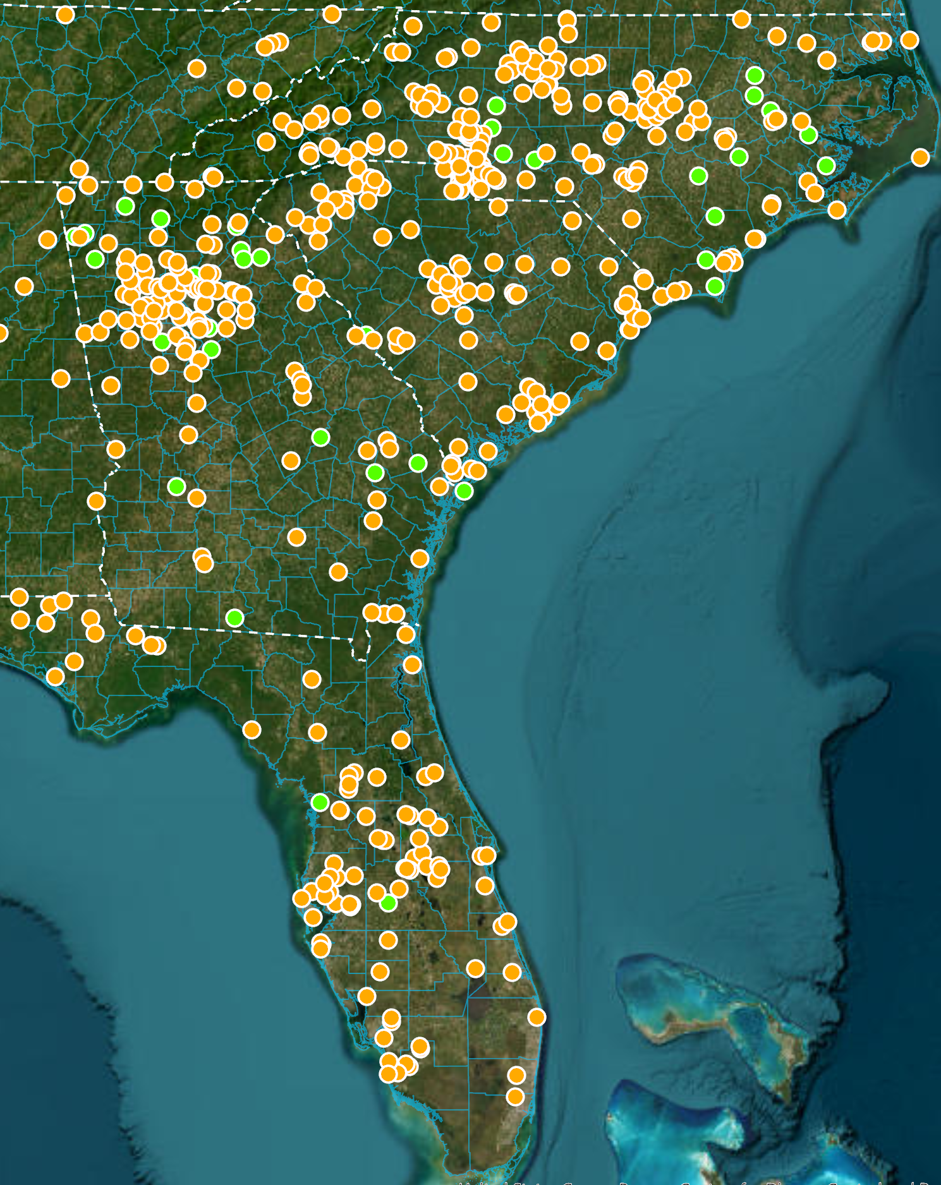The width and height of the screenshot is (941, 1185).
Task: Click the green marker on Florida's Gulf coast
Action: (x=320, y=802)
